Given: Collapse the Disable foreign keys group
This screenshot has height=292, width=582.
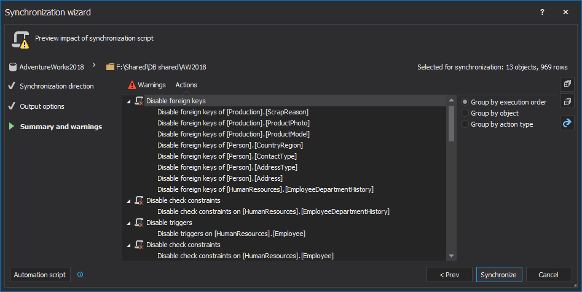Looking at the screenshot, I should (128, 101).
